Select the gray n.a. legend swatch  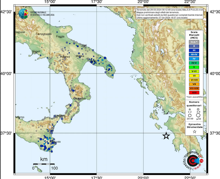pos(194,42)
